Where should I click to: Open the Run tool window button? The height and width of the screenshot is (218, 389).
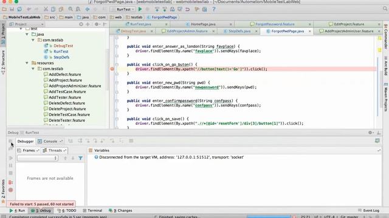coord(18,211)
